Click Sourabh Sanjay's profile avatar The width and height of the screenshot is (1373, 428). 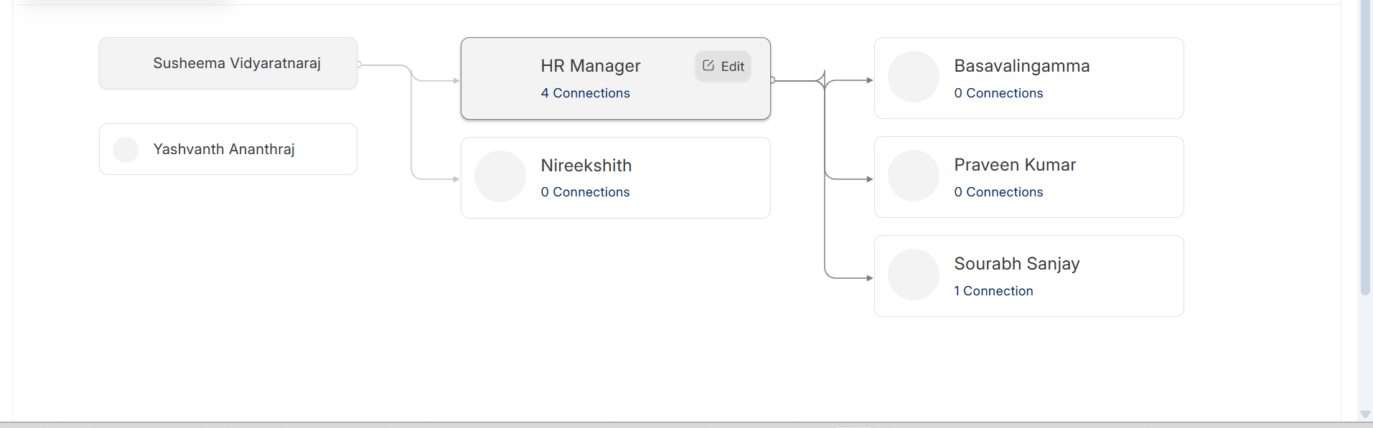(x=914, y=275)
